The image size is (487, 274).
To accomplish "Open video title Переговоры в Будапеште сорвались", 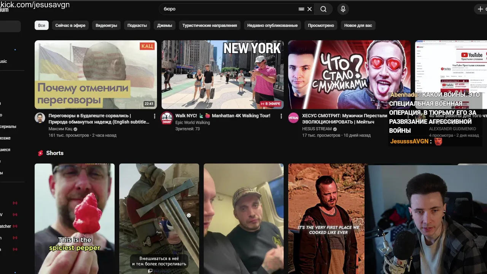I will tap(99, 119).
